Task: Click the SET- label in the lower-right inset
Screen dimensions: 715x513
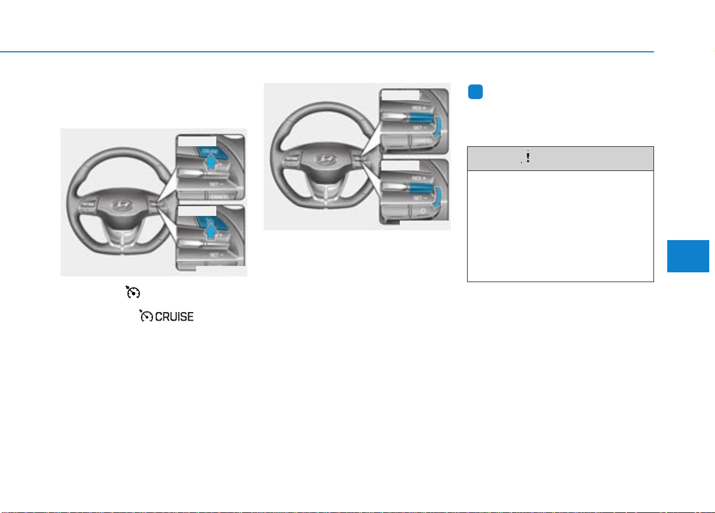Action: (418, 197)
